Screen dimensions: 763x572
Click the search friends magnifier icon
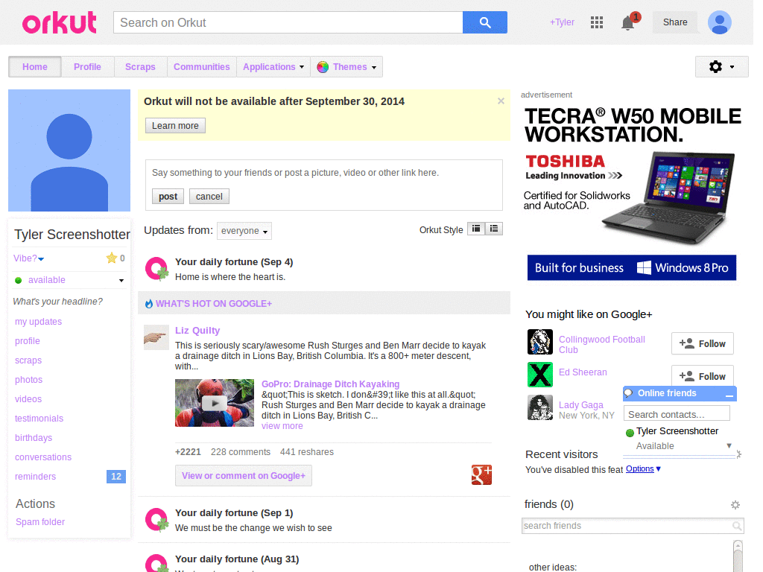(737, 526)
